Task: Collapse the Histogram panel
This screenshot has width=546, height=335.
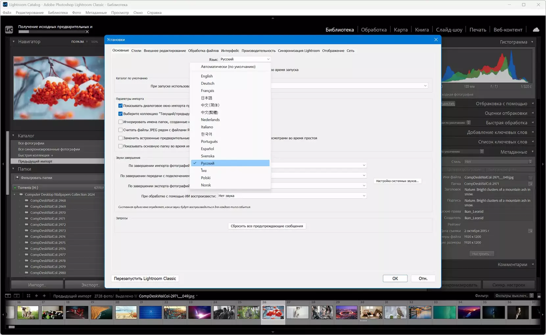Action: 532,42
